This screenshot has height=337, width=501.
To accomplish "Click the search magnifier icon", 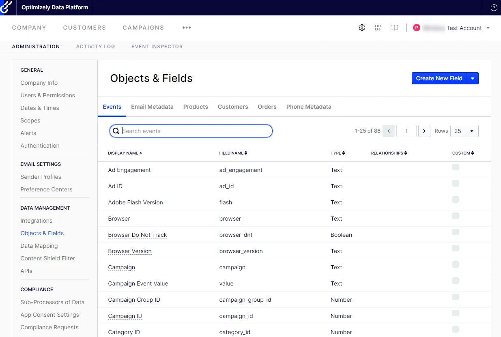I will [116, 131].
